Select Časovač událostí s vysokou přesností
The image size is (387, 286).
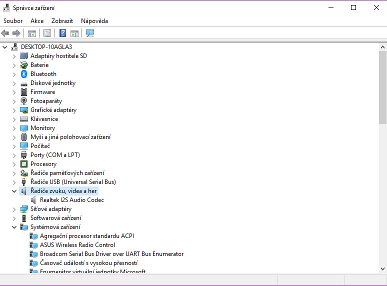[x=89, y=263]
